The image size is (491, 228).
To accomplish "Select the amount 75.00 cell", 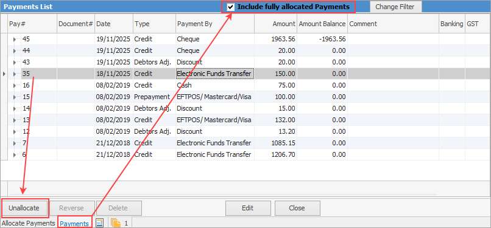I will click(275, 86).
